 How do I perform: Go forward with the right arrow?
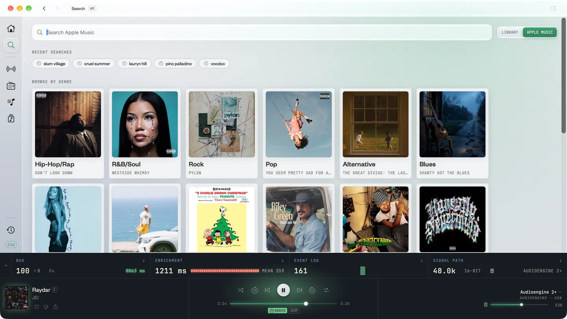(57, 8)
